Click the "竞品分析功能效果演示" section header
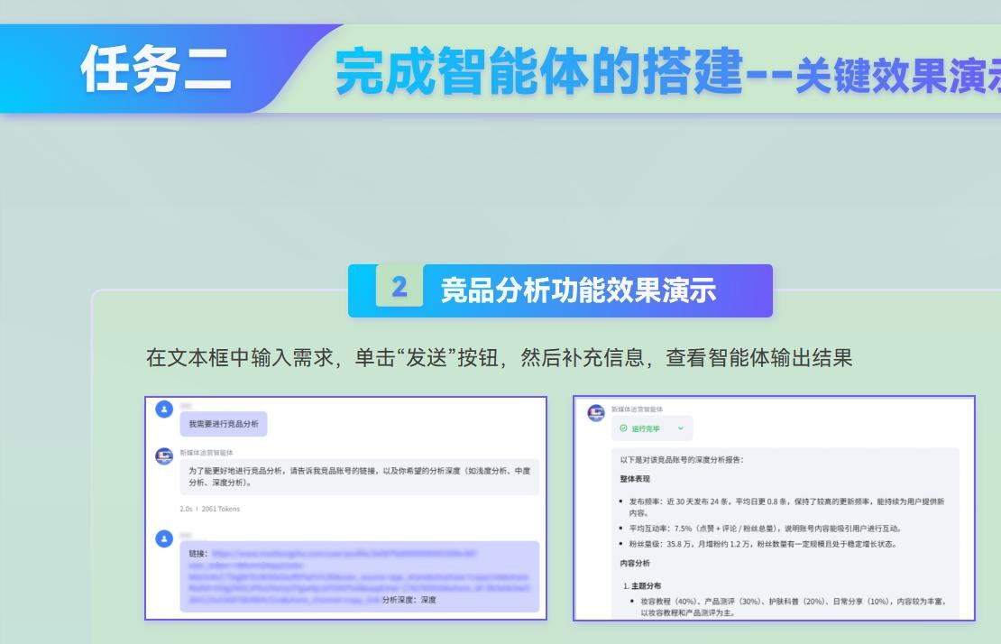Image resolution: width=1001 pixels, height=644 pixels. point(578,290)
